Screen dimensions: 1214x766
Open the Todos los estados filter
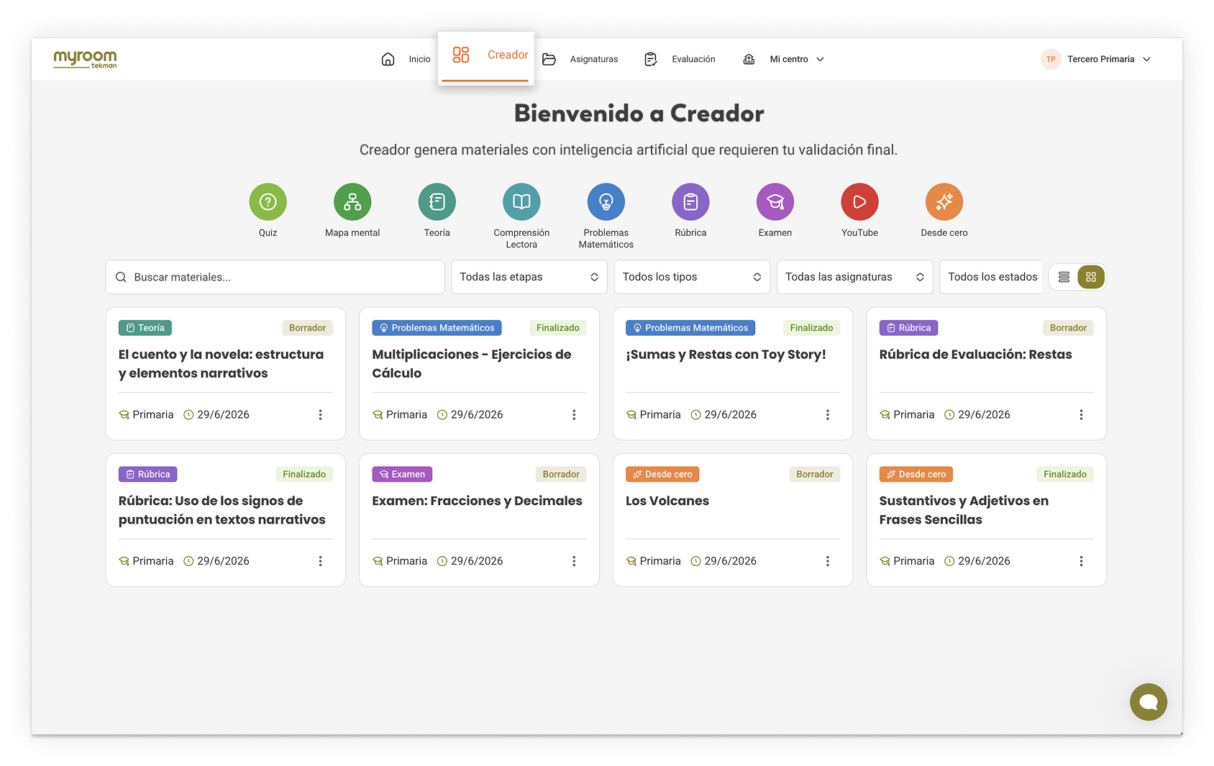(x=992, y=277)
